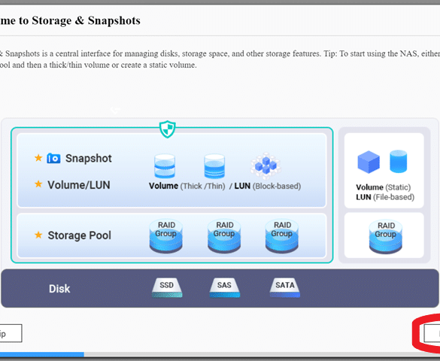The height and width of the screenshot is (361, 440).
Task: Click the solid blue cylinder beside the cube
Action: 398,161
